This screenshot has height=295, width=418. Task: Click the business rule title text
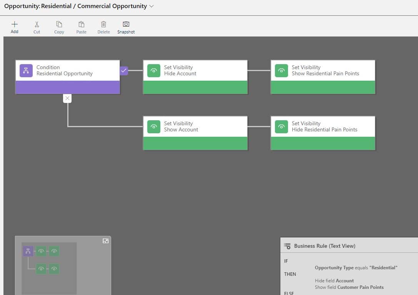[x=75, y=6]
